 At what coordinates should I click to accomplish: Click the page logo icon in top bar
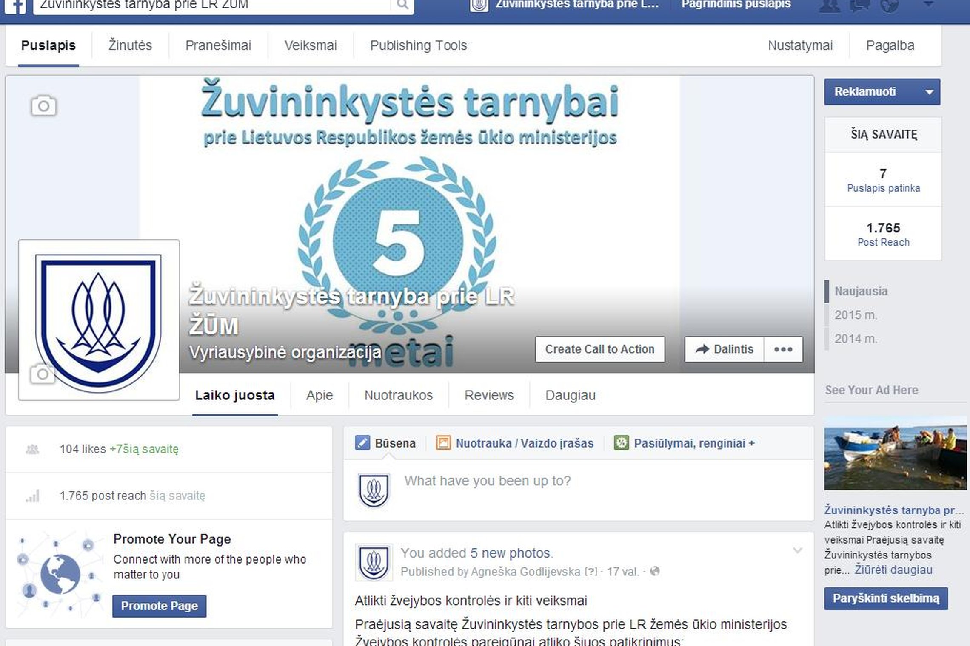tap(479, 6)
